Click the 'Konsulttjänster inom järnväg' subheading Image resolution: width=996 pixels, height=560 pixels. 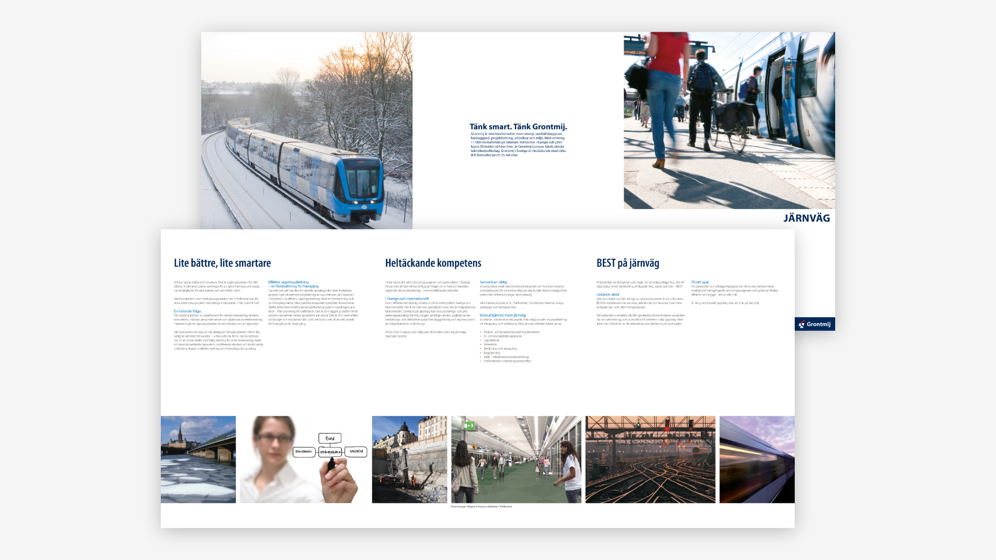pyautogui.click(x=503, y=315)
